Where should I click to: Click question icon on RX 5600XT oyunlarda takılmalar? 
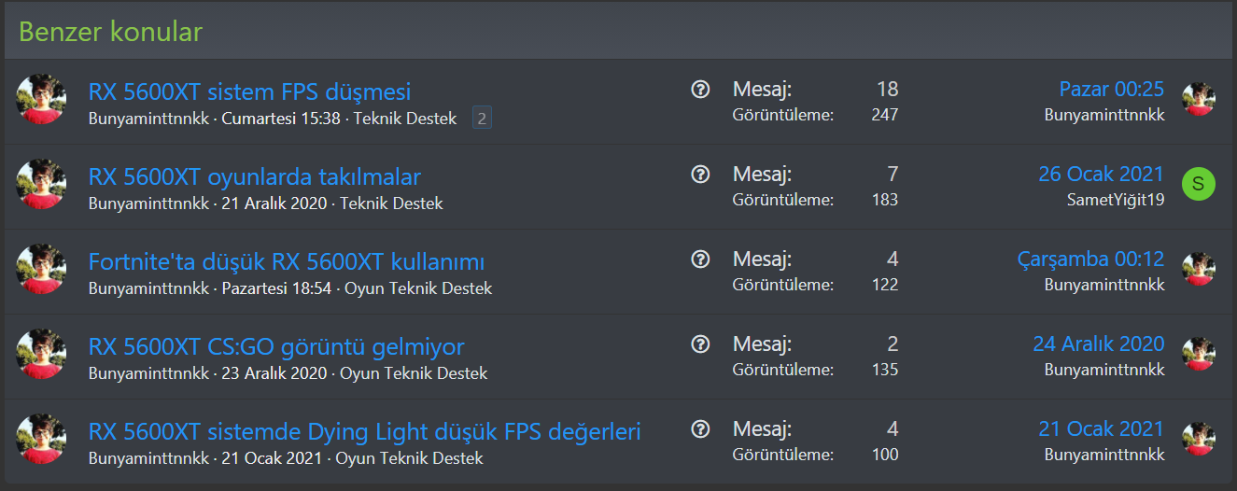click(701, 175)
